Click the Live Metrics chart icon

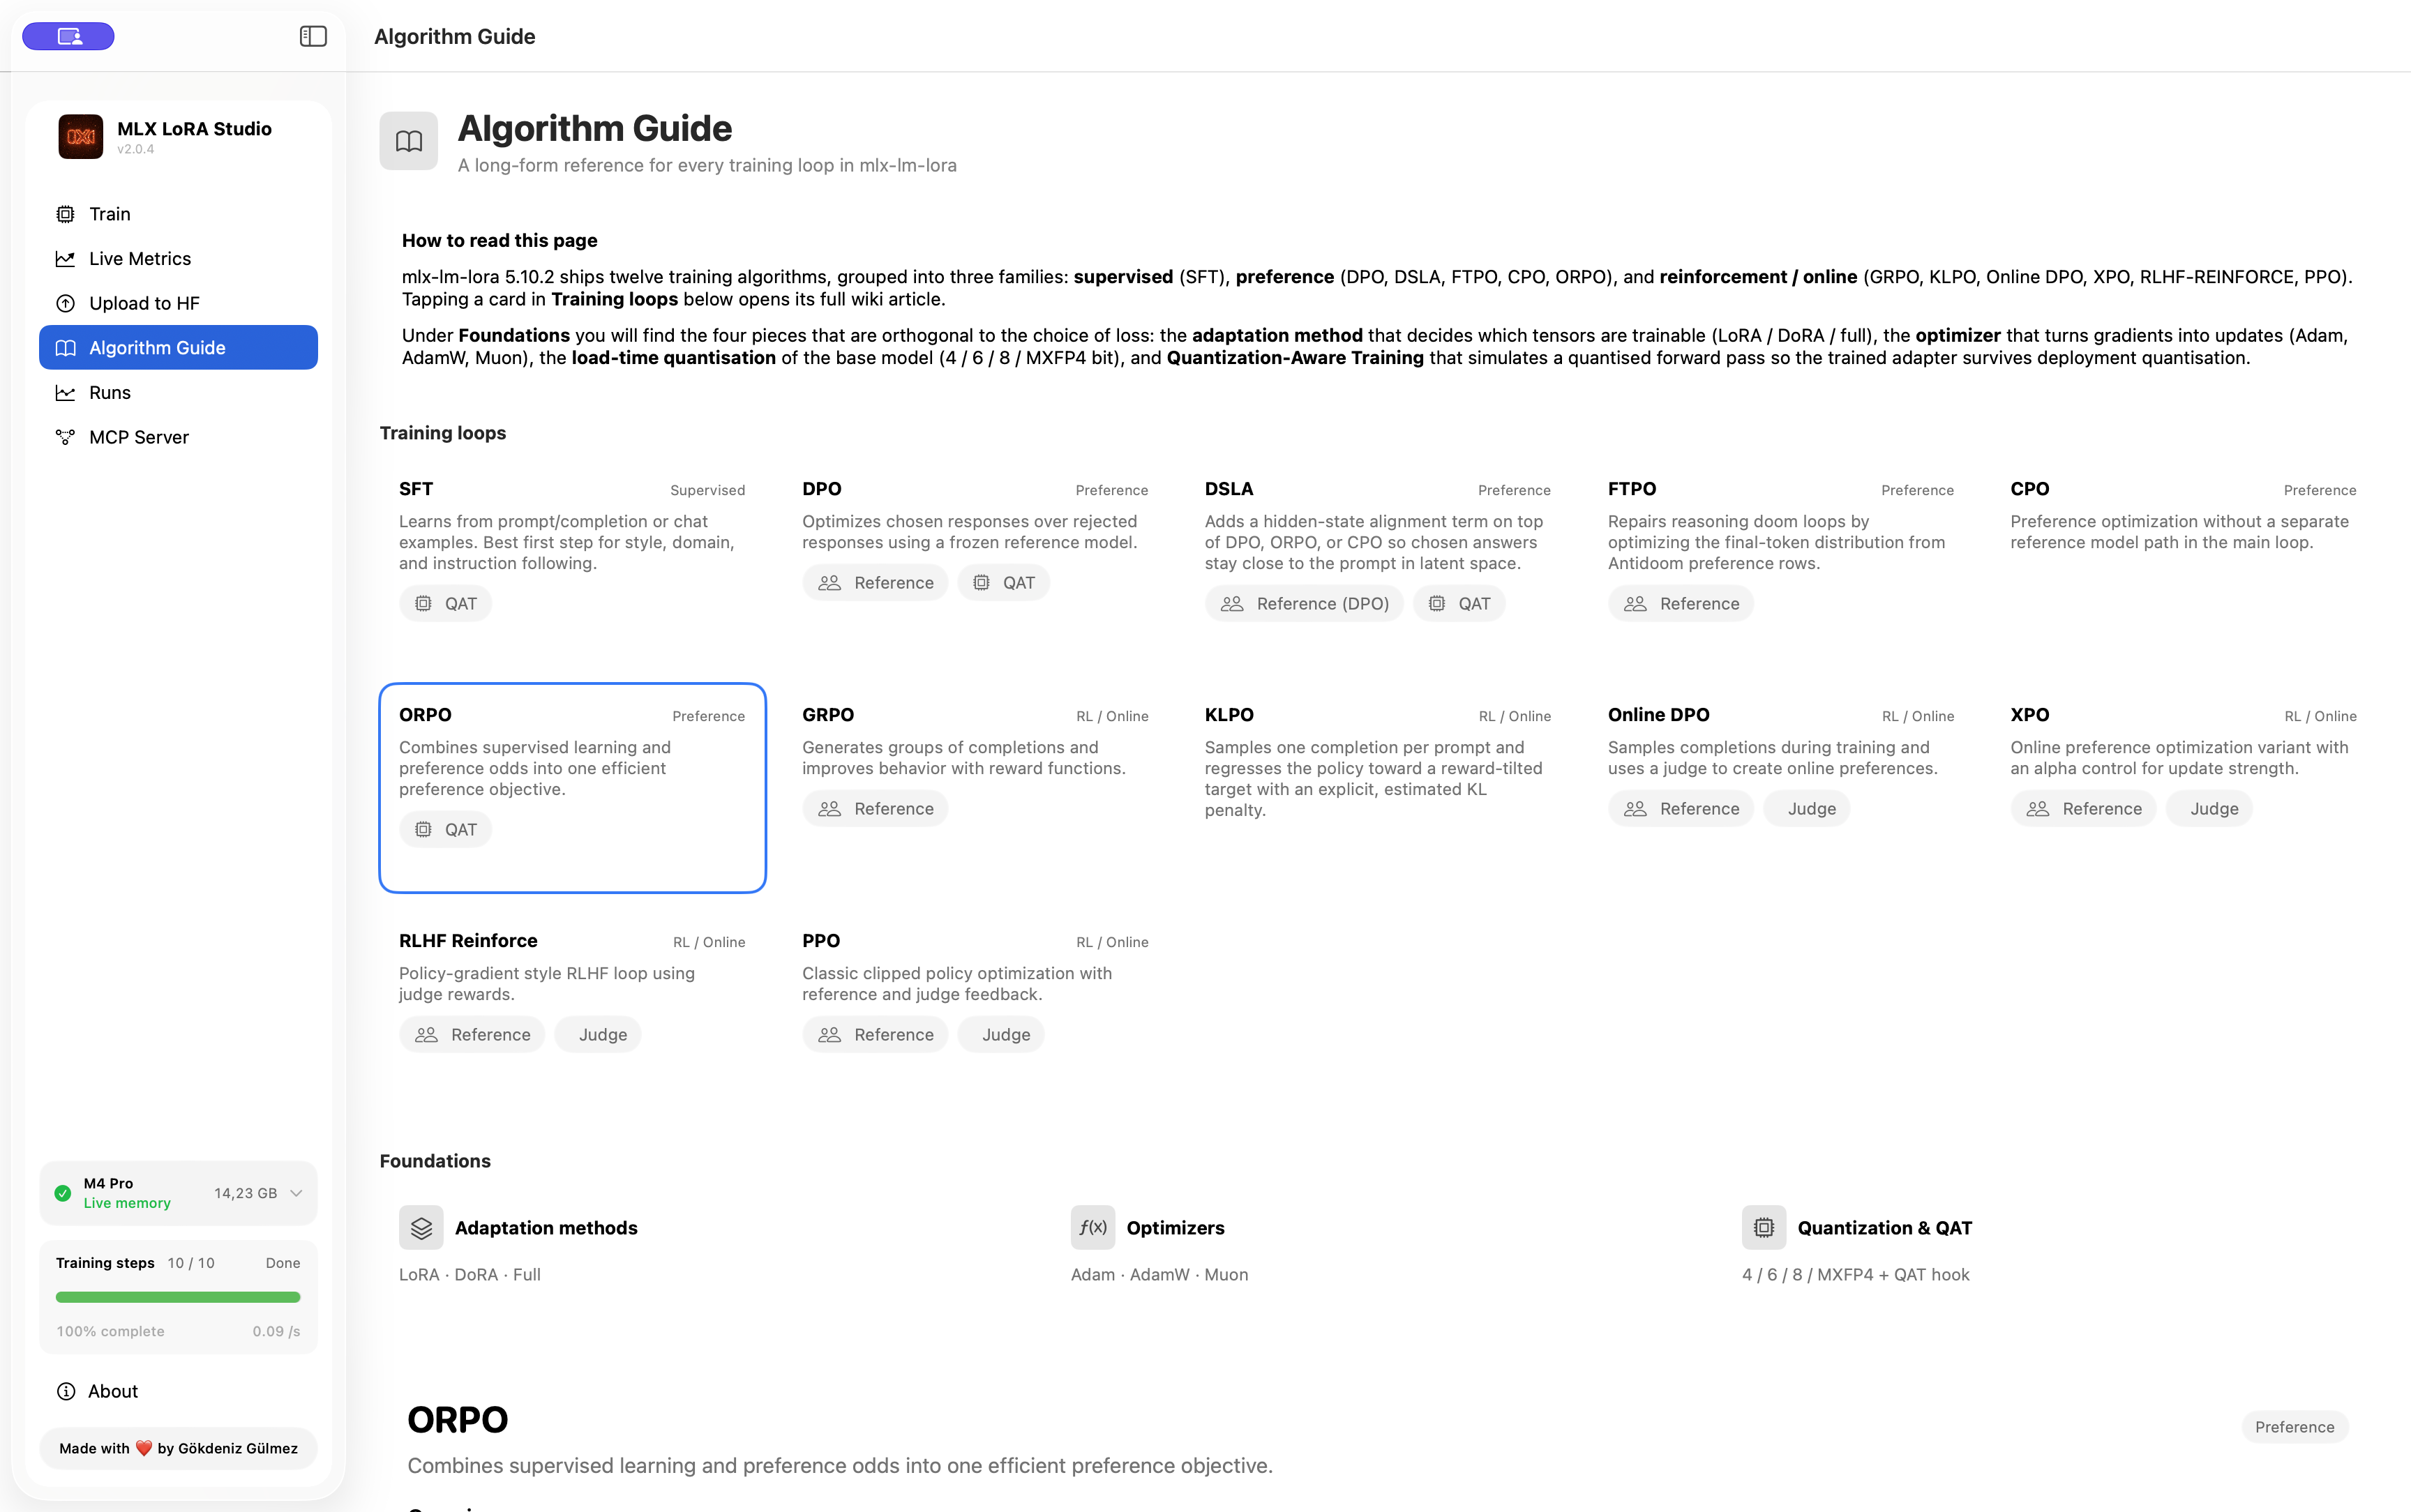pyautogui.click(x=65, y=258)
